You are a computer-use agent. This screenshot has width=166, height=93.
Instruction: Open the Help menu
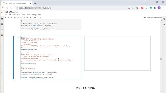pos(40,15)
